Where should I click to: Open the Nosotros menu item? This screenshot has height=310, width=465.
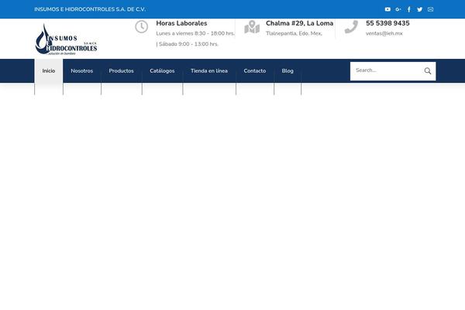pyautogui.click(x=82, y=71)
